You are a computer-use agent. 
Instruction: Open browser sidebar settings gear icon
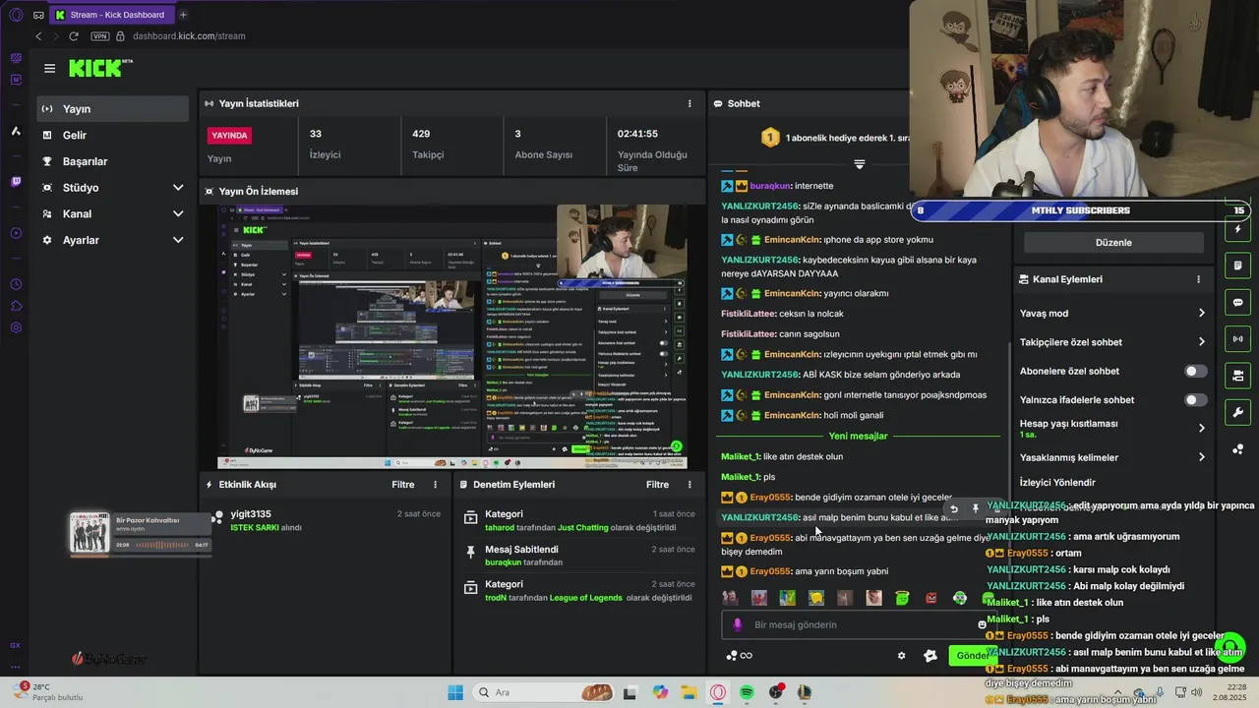[16, 327]
